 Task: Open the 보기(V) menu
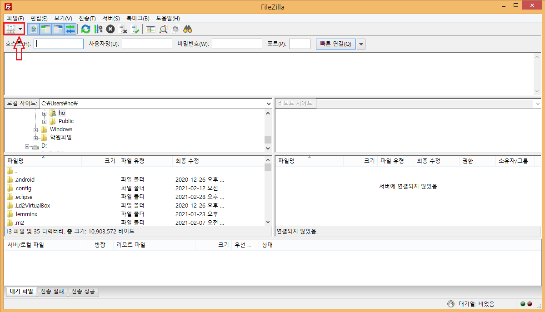tap(63, 19)
